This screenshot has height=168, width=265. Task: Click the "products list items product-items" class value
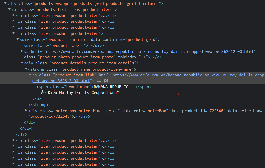click(74, 10)
